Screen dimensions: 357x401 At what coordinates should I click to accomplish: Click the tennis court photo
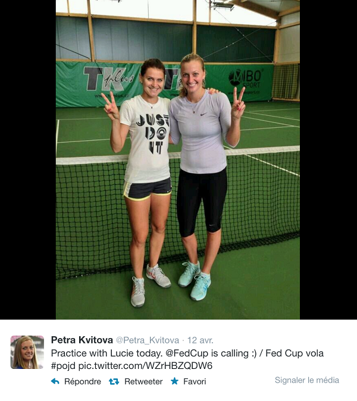click(178, 160)
